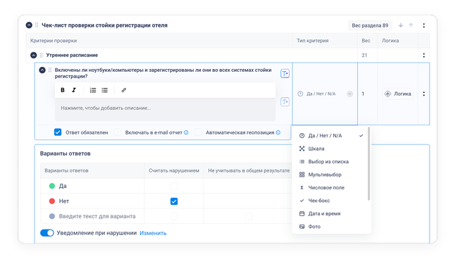The width and height of the screenshot is (455, 264).
Task: Click the info icon next to Автоматическая геопозиция
Action: coord(278,132)
